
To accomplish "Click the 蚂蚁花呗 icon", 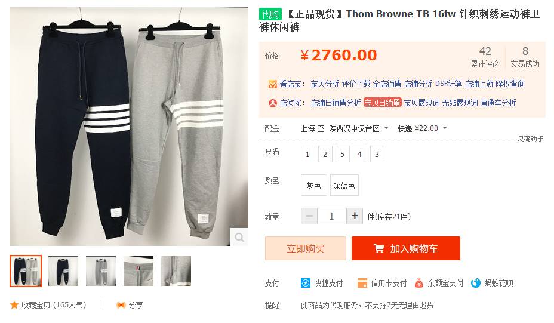I will pyautogui.click(x=476, y=283).
